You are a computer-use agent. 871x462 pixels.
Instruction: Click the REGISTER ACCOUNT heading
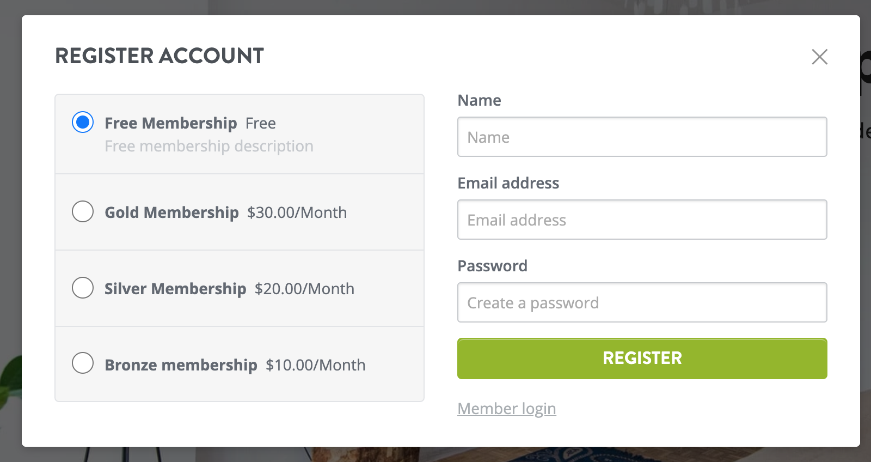point(159,55)
